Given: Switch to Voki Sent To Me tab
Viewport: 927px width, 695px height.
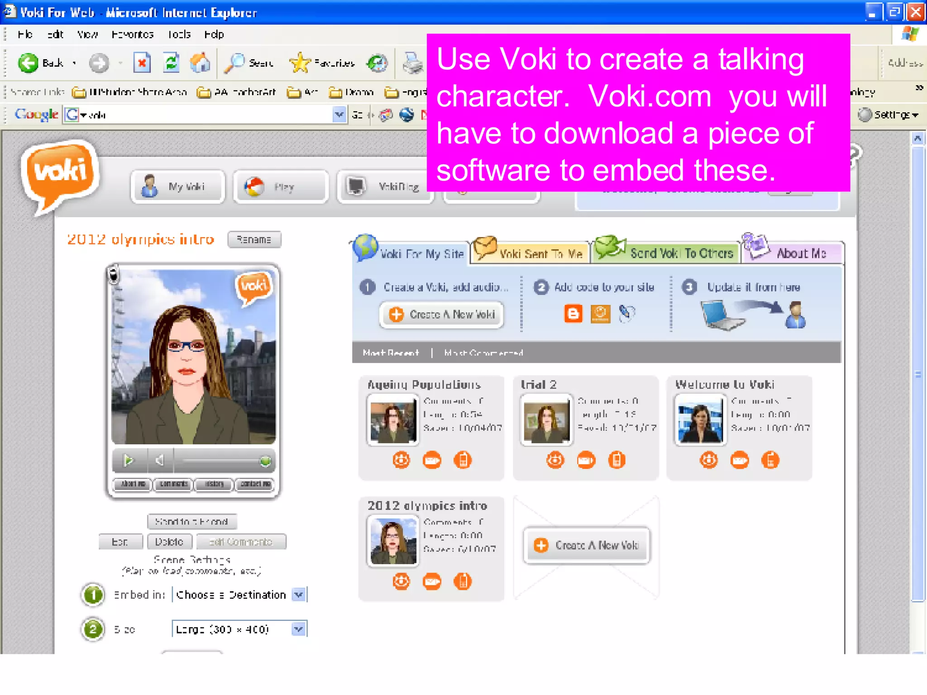Looking at the screenshot, I should [530, 251].
